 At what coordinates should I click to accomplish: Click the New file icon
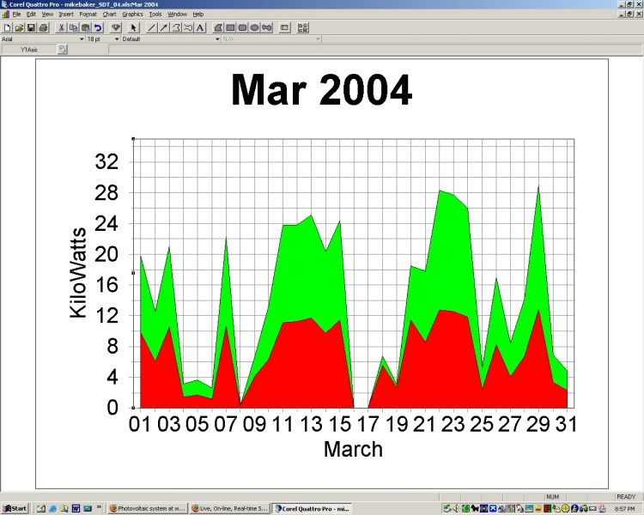click(x=7, y=27)
